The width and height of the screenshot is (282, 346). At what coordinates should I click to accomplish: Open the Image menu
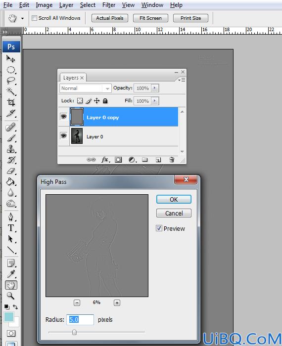44,5
